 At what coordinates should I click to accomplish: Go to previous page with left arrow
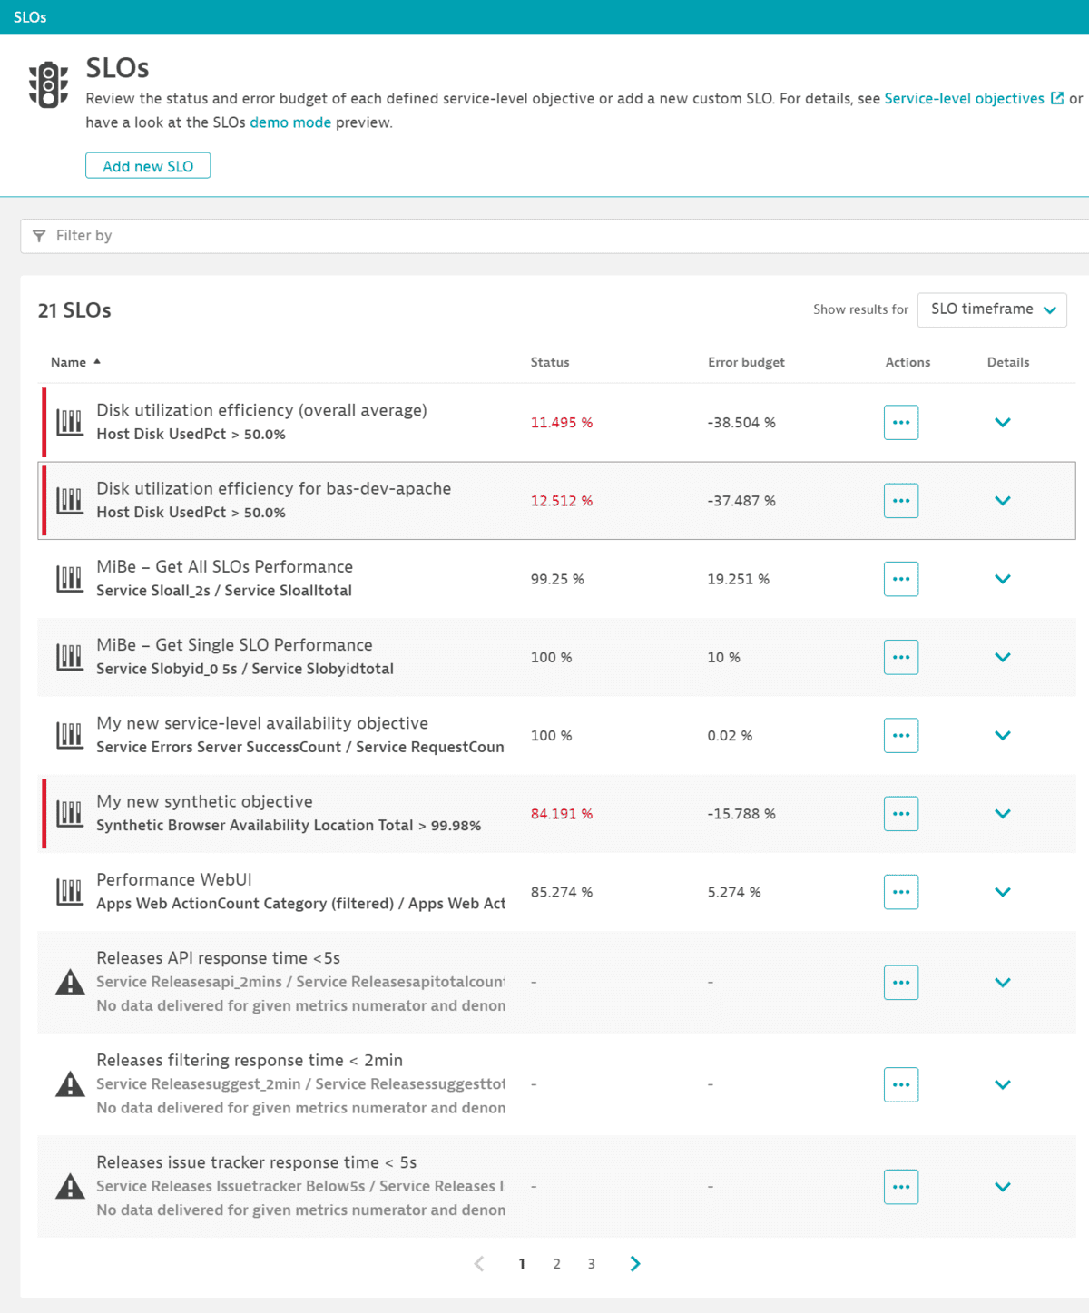click(x=479, y=1264)
